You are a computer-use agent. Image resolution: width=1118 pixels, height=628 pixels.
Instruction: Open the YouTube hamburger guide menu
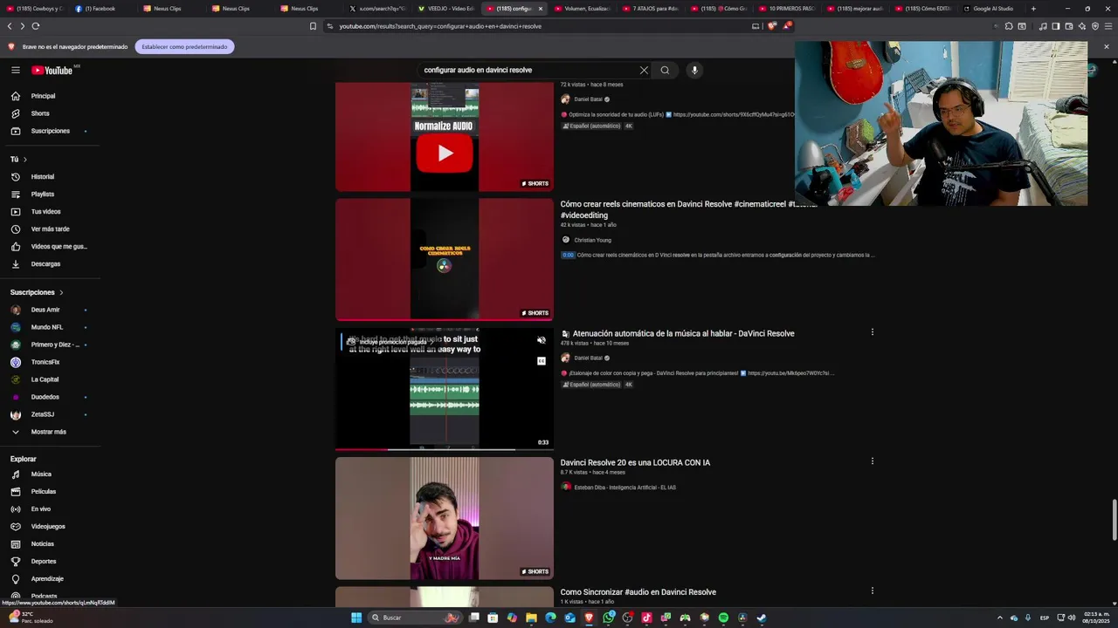tap(16, 70)
